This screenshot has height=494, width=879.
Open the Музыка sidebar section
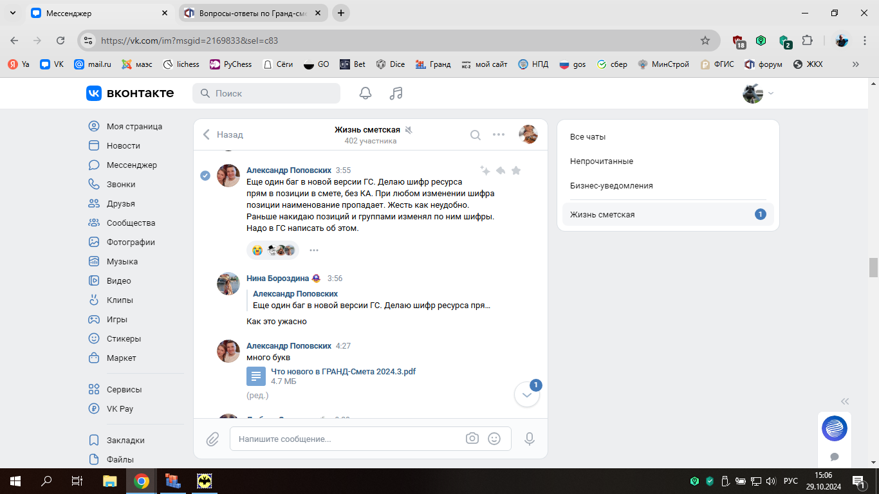(113, 262)
